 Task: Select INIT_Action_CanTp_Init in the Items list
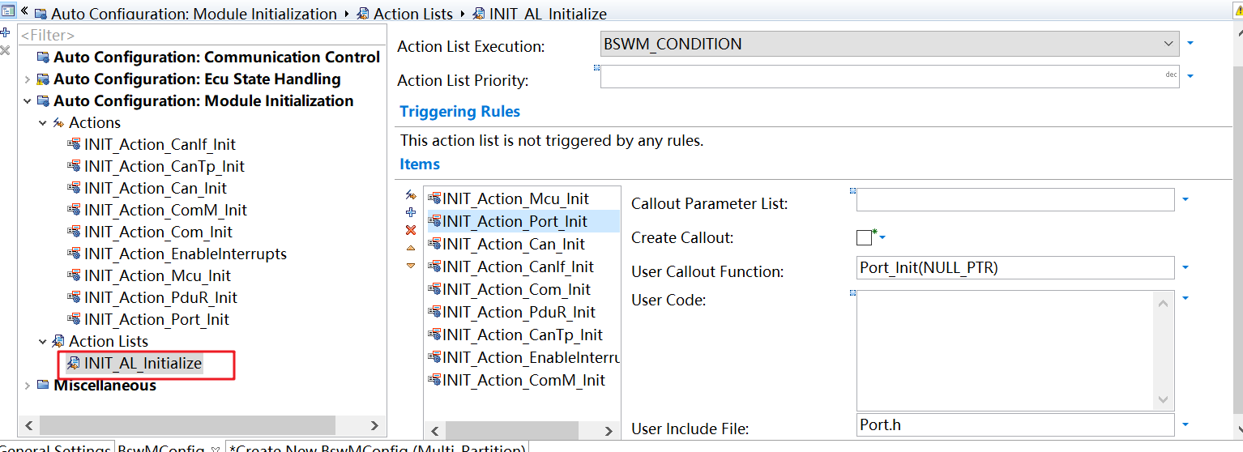[x=523, y=335]
